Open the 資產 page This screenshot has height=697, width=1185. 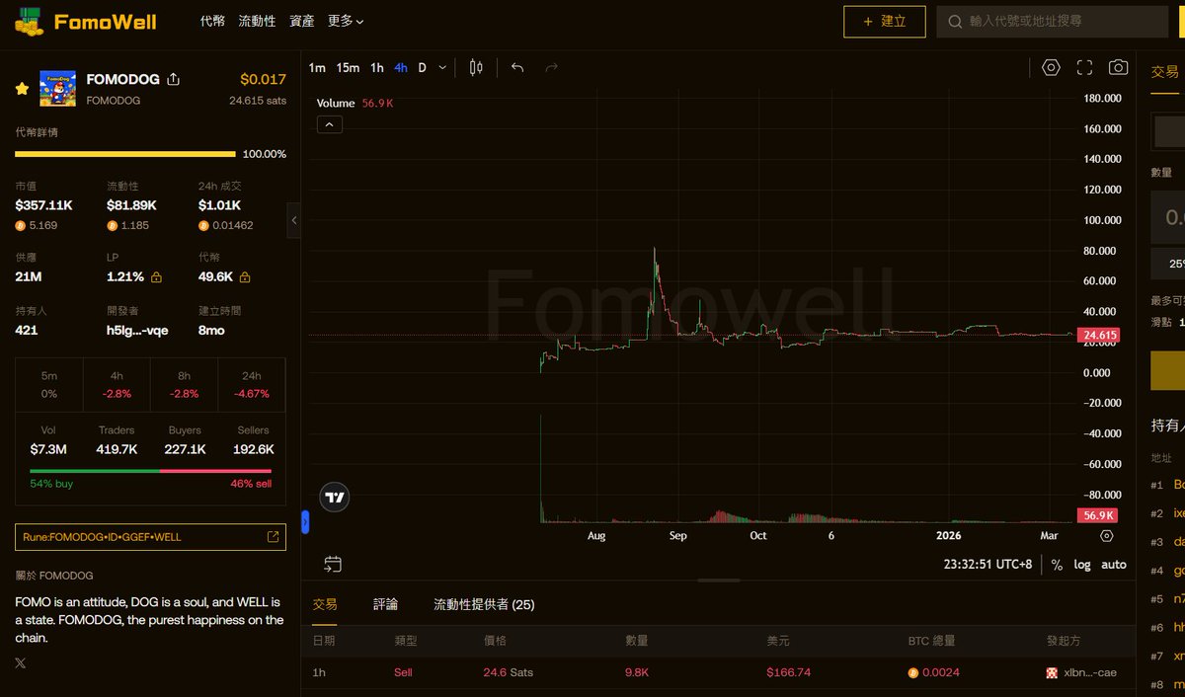(302, 21)
